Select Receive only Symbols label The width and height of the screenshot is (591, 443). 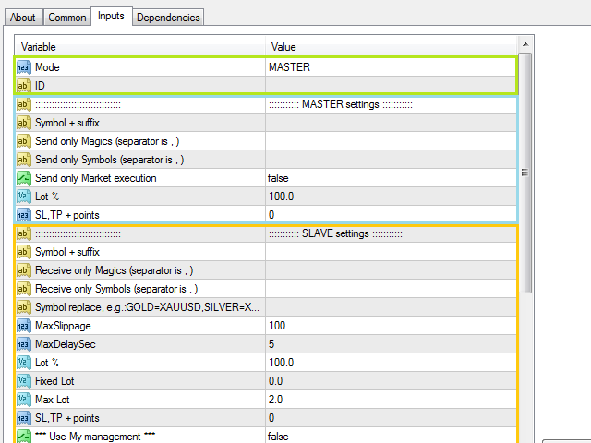[116, 289]
